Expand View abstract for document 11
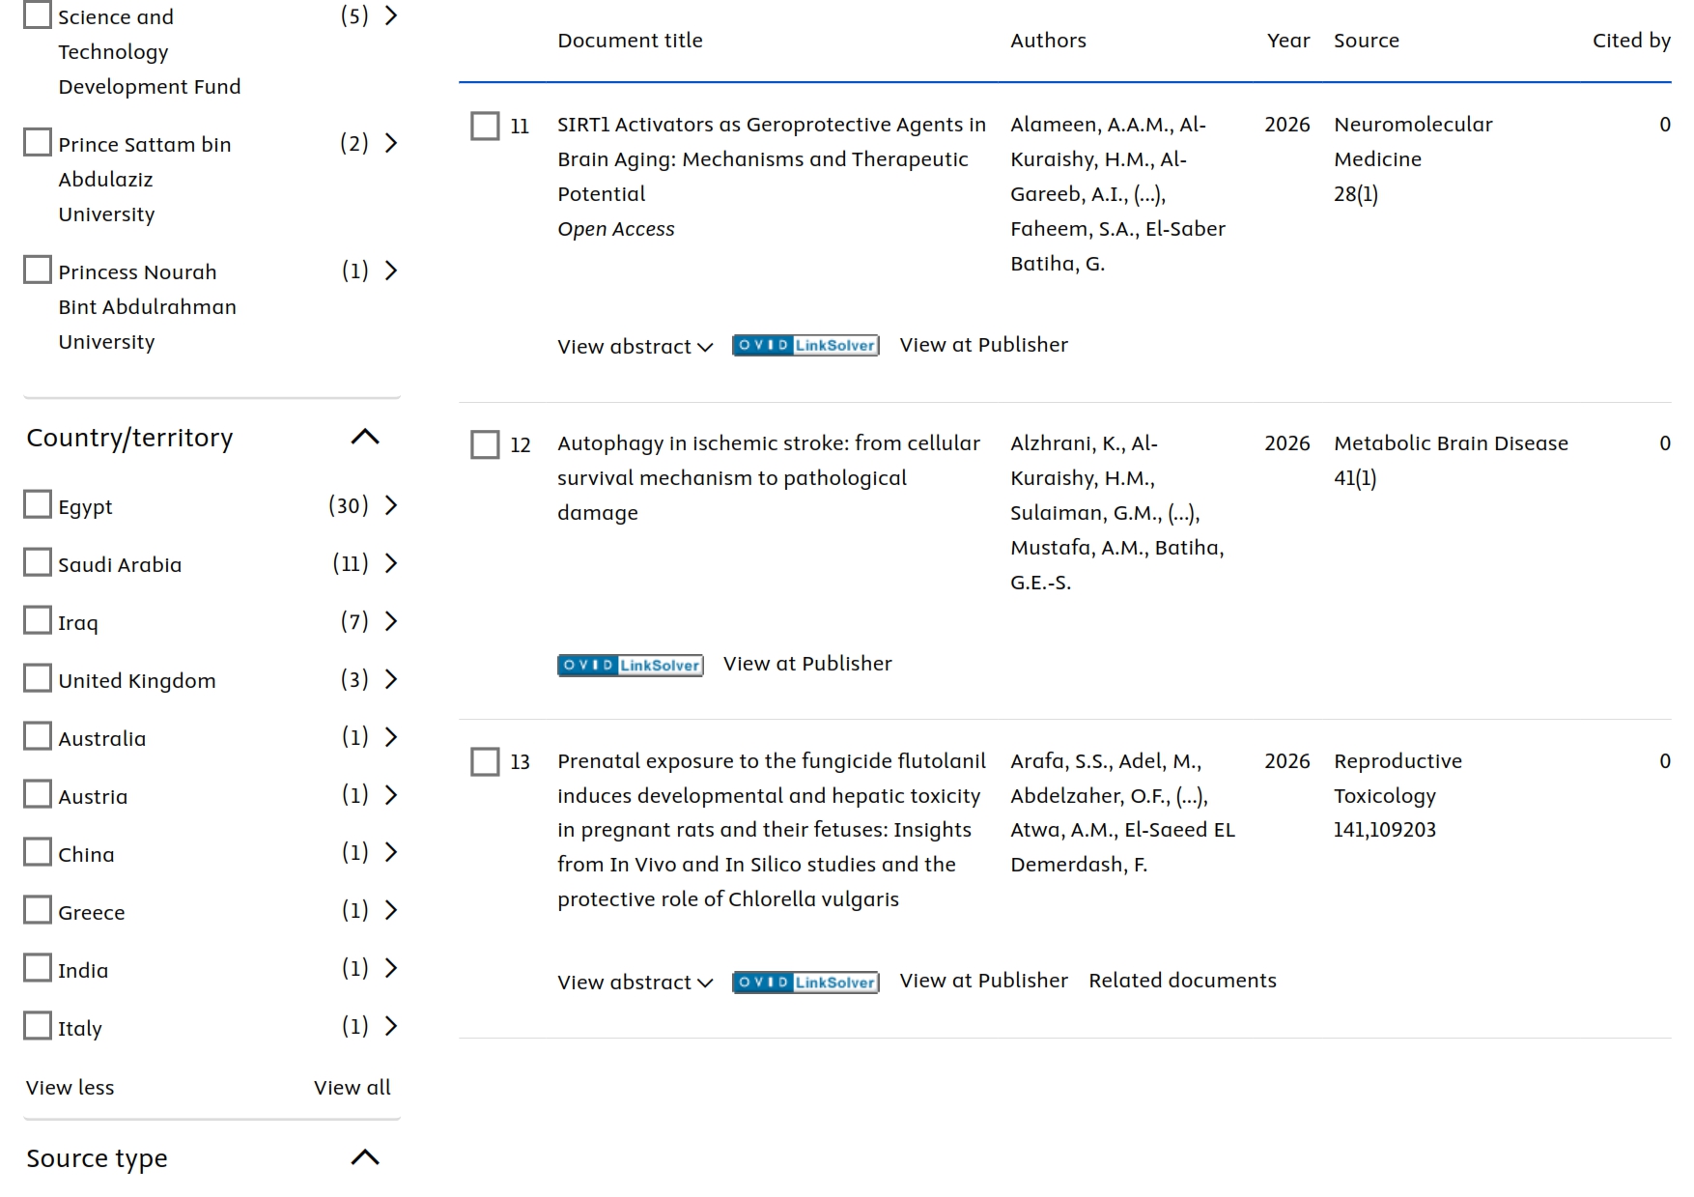The image size is (1694, 1197). click(635, 347)
